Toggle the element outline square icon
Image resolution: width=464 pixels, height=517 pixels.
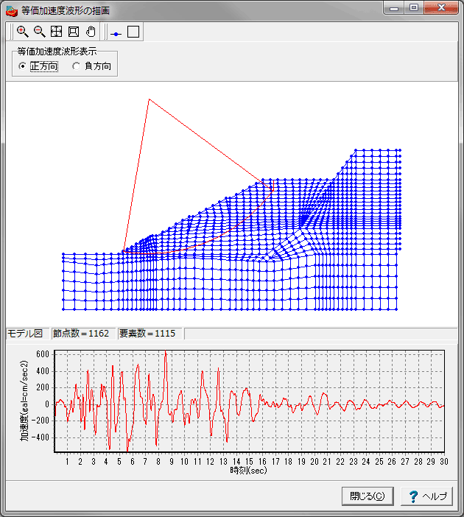pyautogui.click(x=133, y=32)
